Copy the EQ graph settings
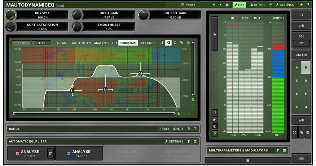Image resolution: width=316 pixels, height=166 pixels. coord(182,43)
